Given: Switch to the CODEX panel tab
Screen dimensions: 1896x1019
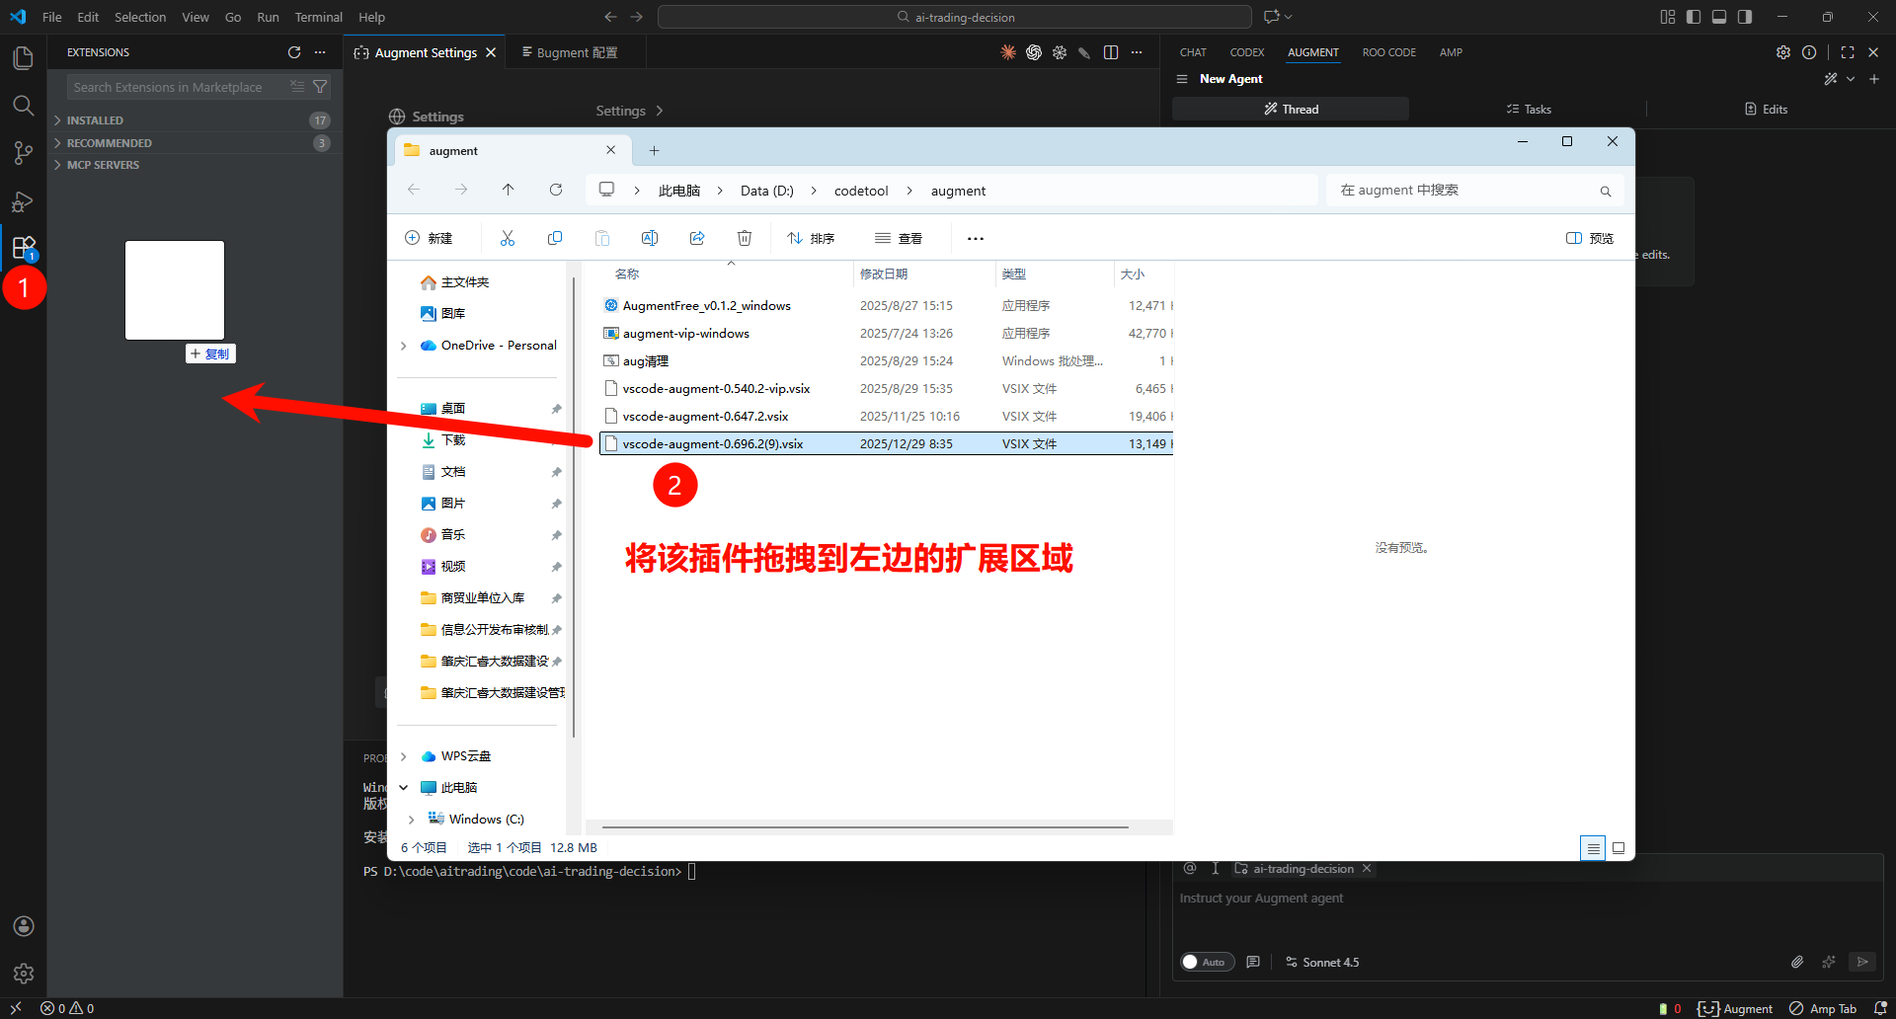Looking at the screenshot, I should pos(1247,52).
